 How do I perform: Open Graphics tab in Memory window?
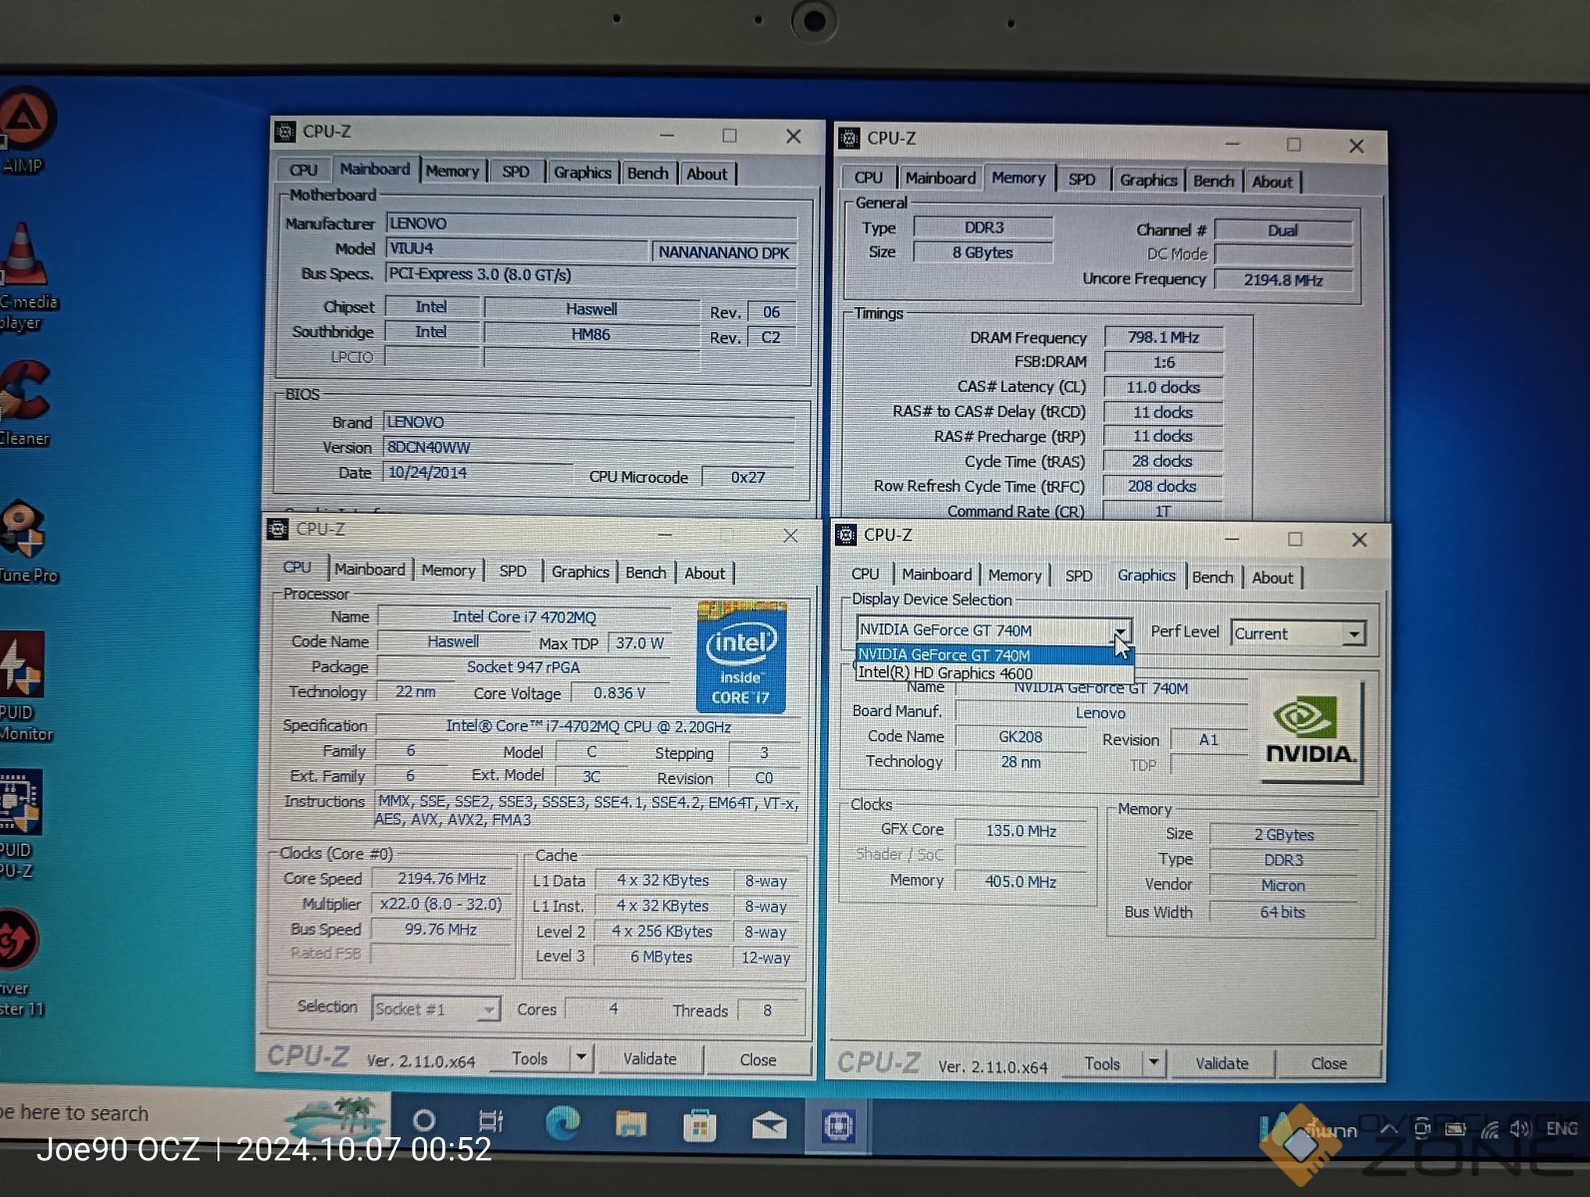1148,180
